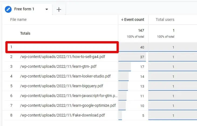This screenshot has width=197, height=126.
Task: Click Total users cell in Fake-download.pdf row
Action: tap(173, 115)
